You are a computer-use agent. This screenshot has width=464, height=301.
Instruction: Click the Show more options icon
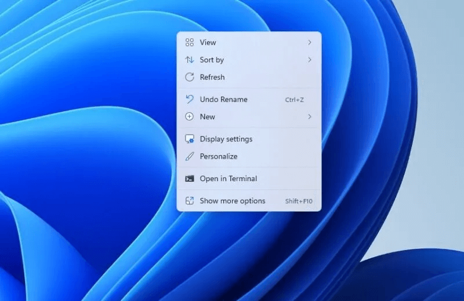pos(190,201)
